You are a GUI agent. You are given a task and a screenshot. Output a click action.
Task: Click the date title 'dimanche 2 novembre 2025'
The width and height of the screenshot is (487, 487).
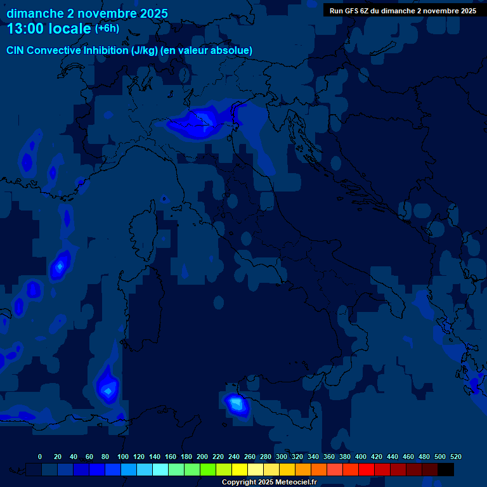[x=87, y=13]
